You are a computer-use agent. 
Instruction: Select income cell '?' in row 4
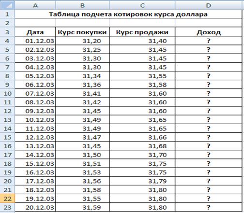pos(209,41)
